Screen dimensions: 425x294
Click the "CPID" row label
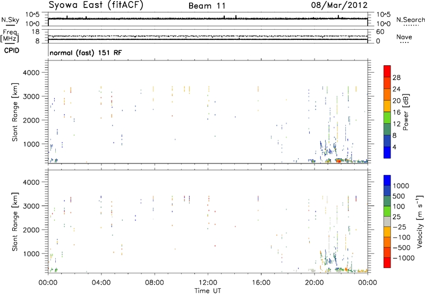pos(12,50)
